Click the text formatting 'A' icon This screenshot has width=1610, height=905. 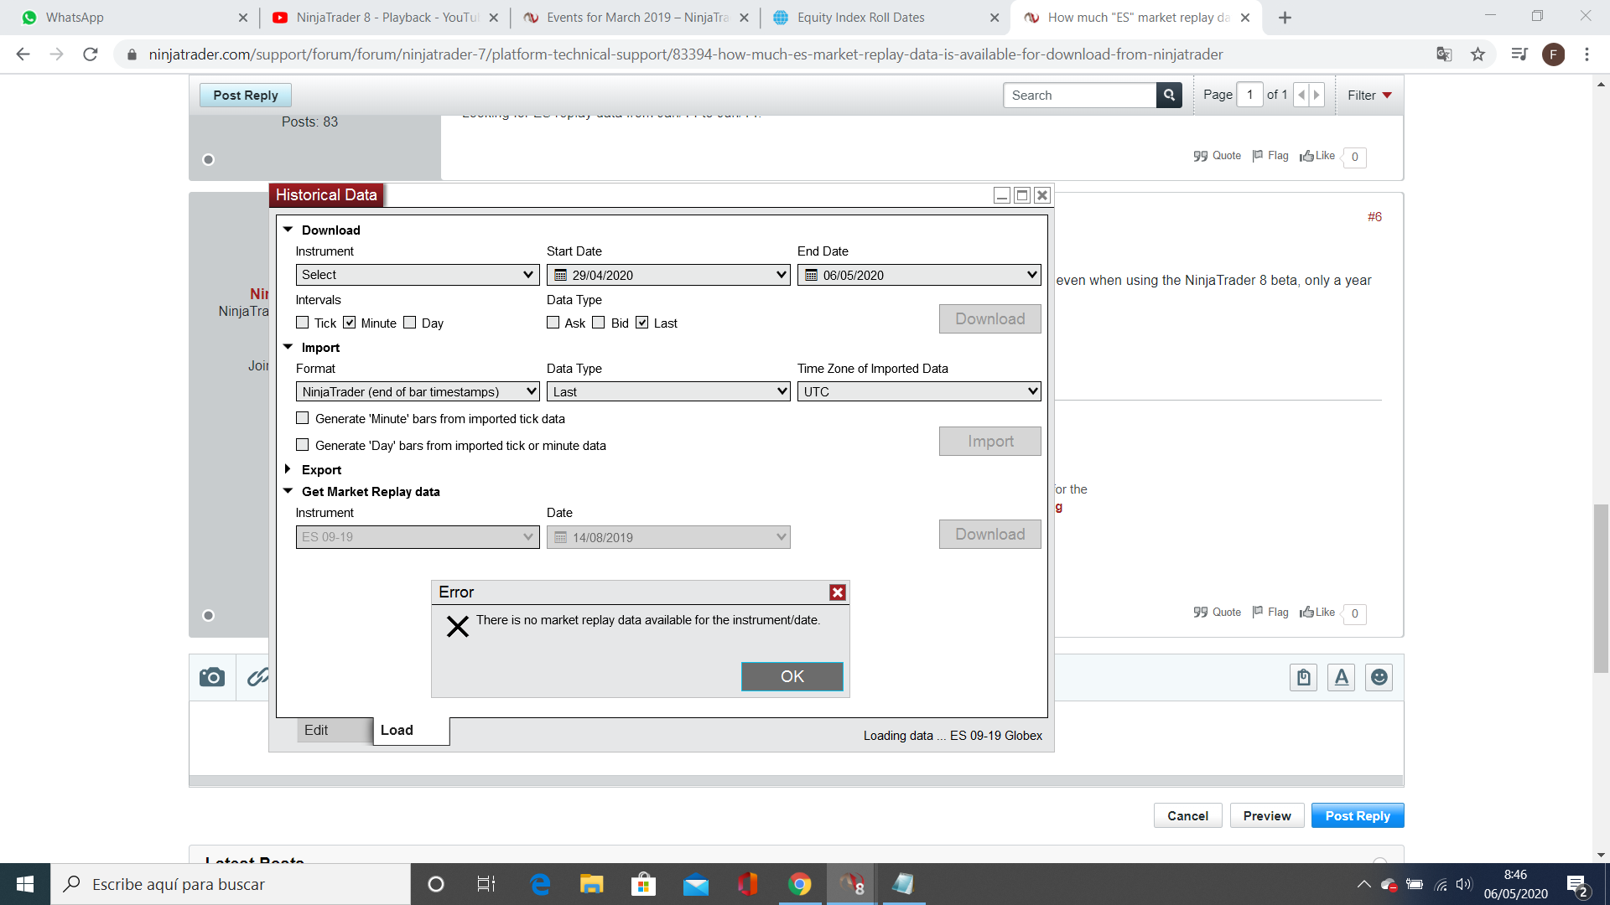pos(1341,677)
